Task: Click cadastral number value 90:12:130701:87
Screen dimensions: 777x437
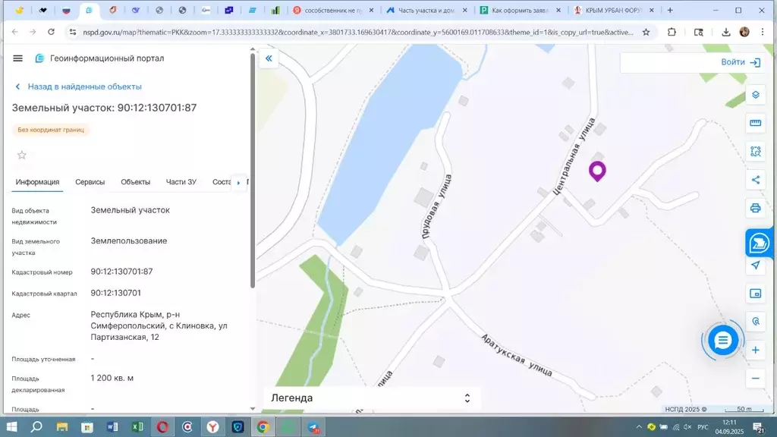Action: [x=121, y=272]
